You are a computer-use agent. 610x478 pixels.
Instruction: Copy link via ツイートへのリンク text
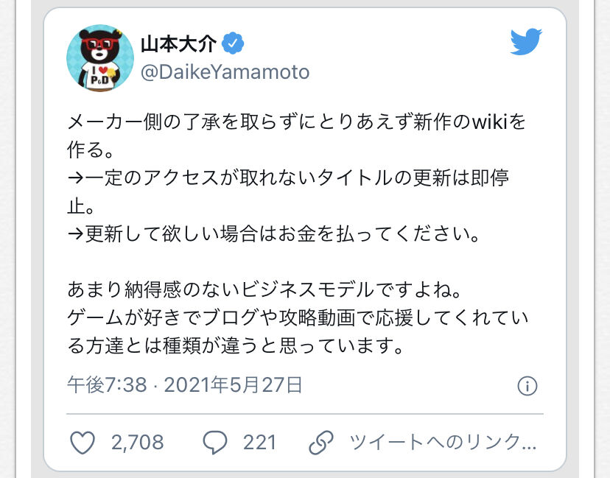[x=443, y=443]
